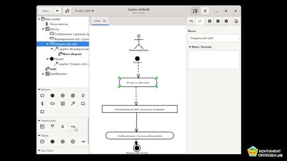Select the Partition swimlane tool

tap(63, 103)
